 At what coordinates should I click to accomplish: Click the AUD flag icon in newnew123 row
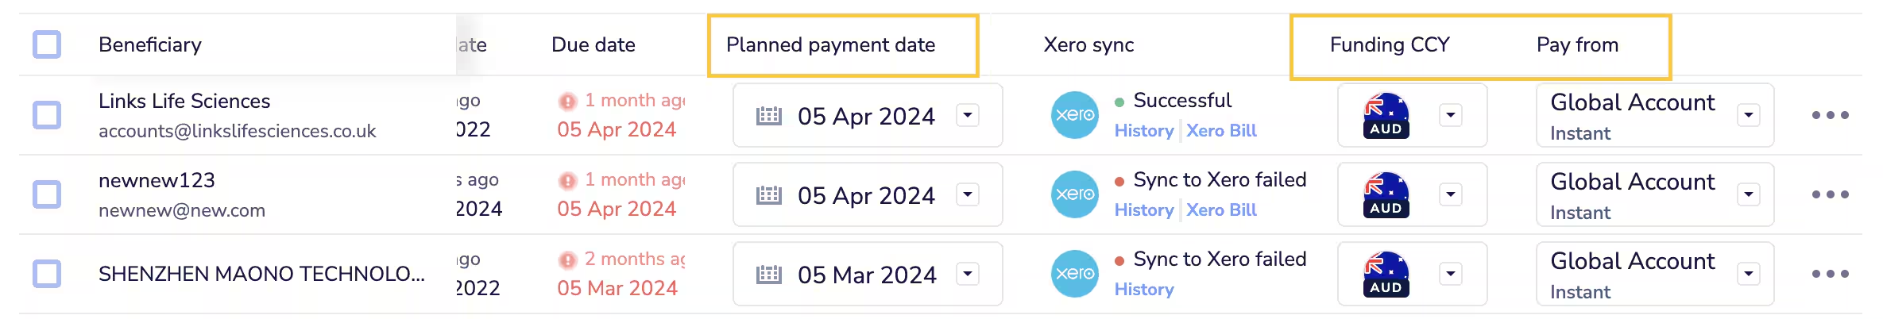click(x=1386, y=194)
